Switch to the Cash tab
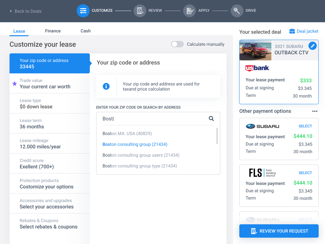325x244 pixels. coord(85,31)
